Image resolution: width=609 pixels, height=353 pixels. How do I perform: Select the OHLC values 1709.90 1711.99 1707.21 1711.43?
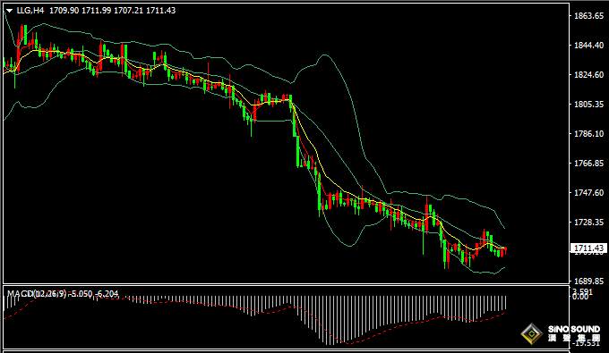112,11
